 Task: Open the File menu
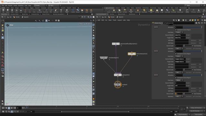pyautogui.click(x=3, y=5)
